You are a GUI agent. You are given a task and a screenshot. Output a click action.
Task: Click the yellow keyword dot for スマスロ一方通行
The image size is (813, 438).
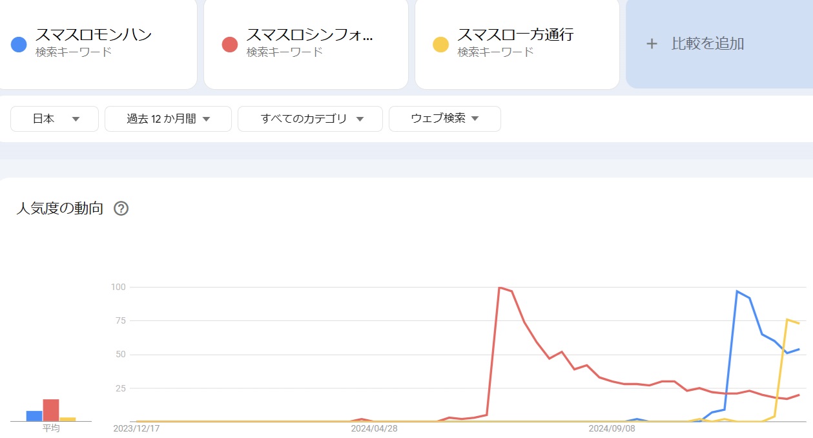coord(440,43)
